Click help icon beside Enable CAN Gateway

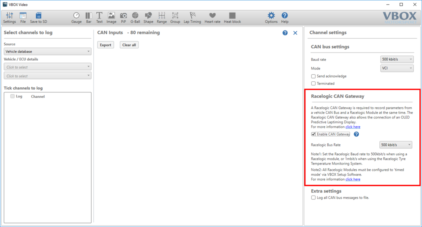[x=356, y=134]
